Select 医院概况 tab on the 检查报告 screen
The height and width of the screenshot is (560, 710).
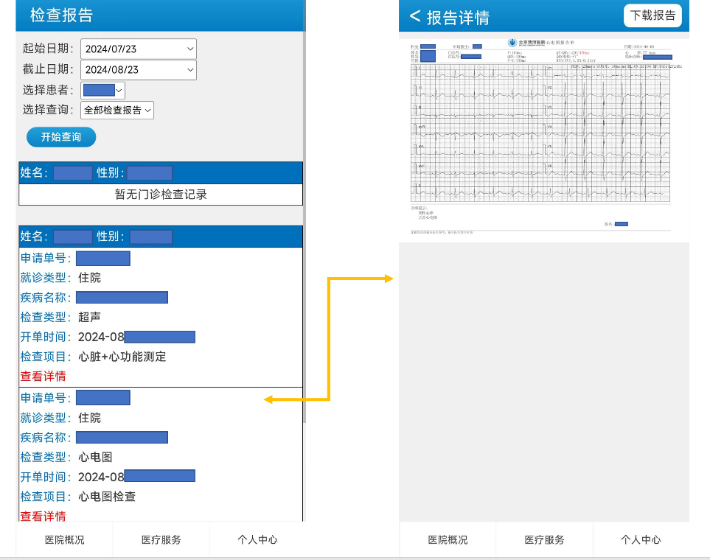point(64,539)
